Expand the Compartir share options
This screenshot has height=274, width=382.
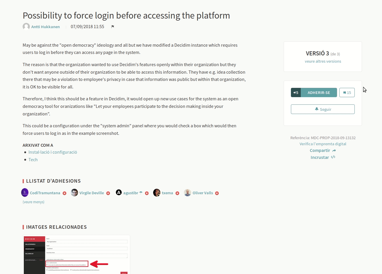coord(323,150)
